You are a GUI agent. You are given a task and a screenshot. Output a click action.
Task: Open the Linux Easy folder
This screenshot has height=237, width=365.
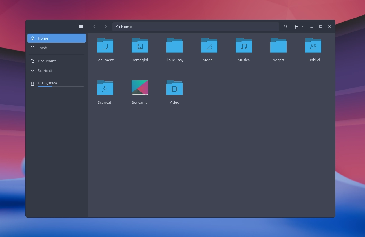174,45
